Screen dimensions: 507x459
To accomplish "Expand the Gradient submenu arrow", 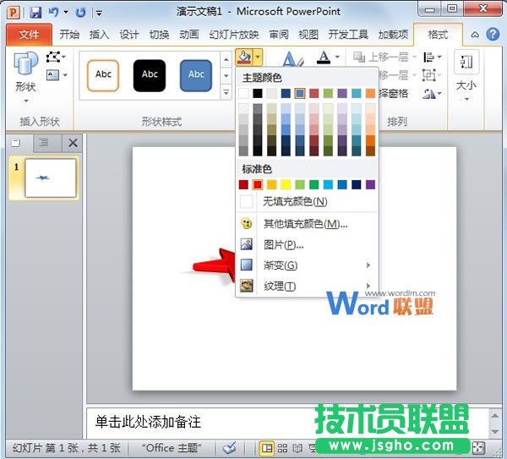I will [368, 265].
